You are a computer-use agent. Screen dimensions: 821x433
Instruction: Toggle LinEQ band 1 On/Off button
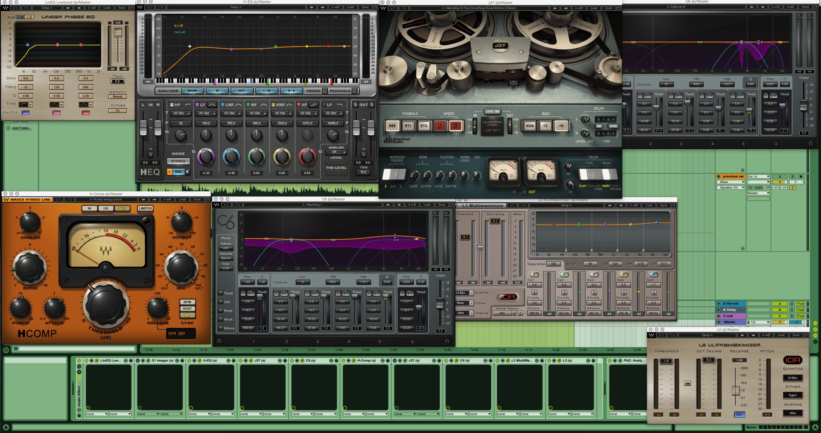26,113
